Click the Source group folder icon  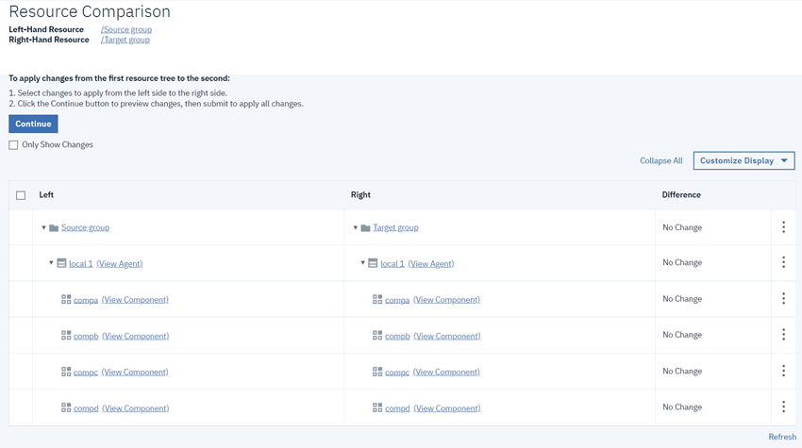pos(54,227)
